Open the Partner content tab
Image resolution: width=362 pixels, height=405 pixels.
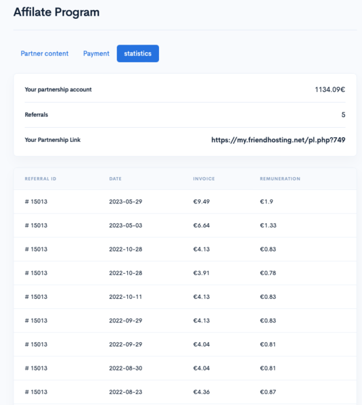pyautogui.click(x=45, y=53)
